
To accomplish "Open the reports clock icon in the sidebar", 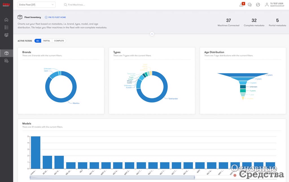I will 6,61.
